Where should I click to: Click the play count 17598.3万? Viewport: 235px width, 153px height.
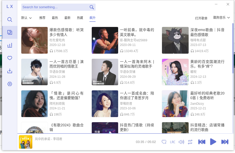(x=59, y=51)
